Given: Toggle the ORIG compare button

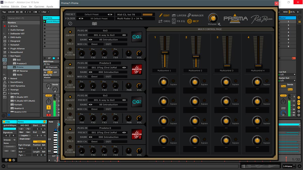Looking at the screenshot, I should (164, 21).
